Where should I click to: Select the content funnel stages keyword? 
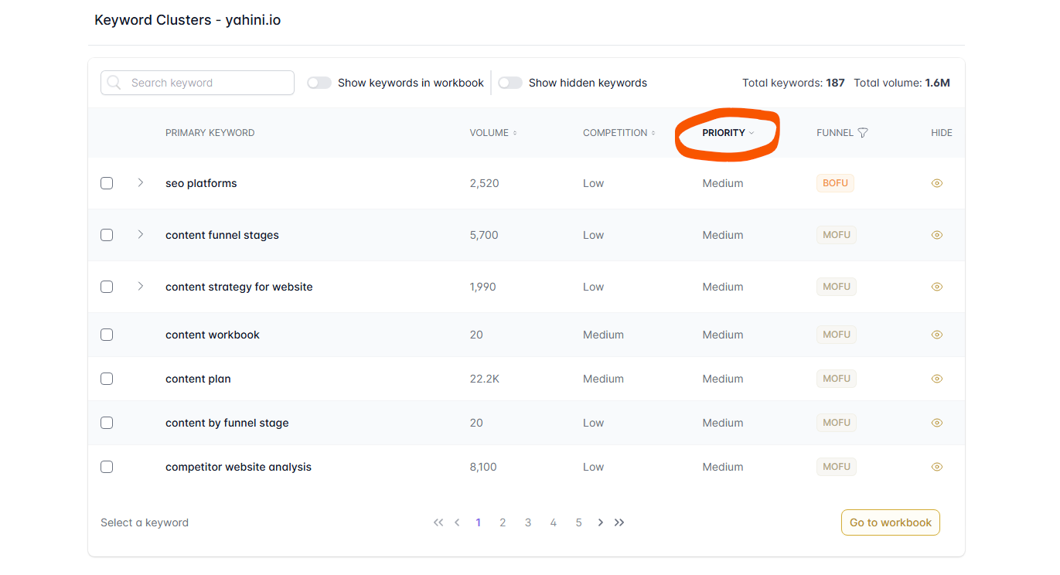click(x=222, y=235)
